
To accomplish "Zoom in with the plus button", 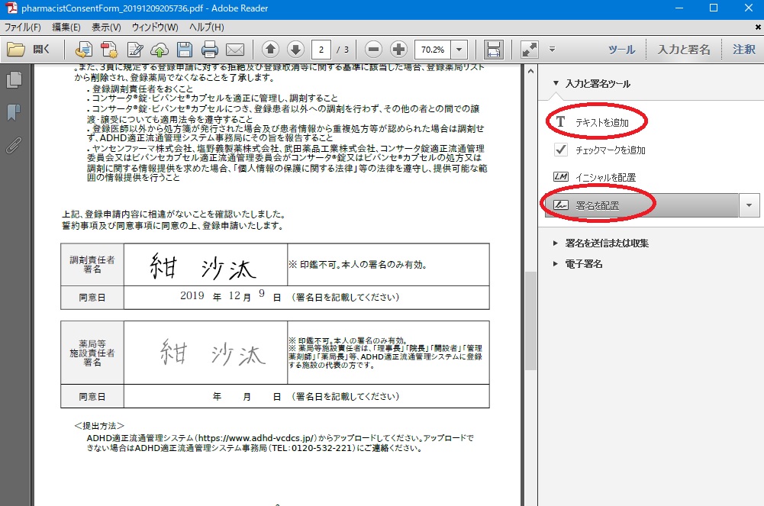I will (x=398, y=50).
